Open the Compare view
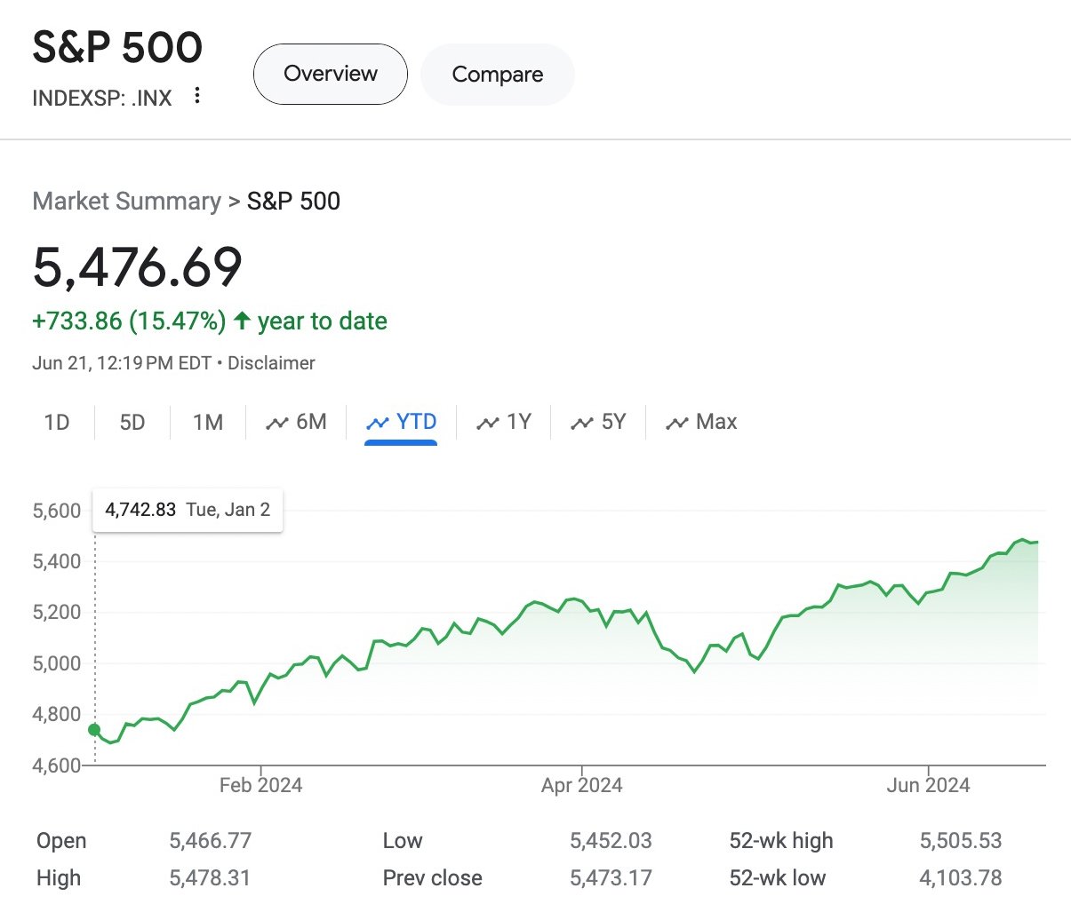This screenshot has width=1071, height=912. [497, 74]
